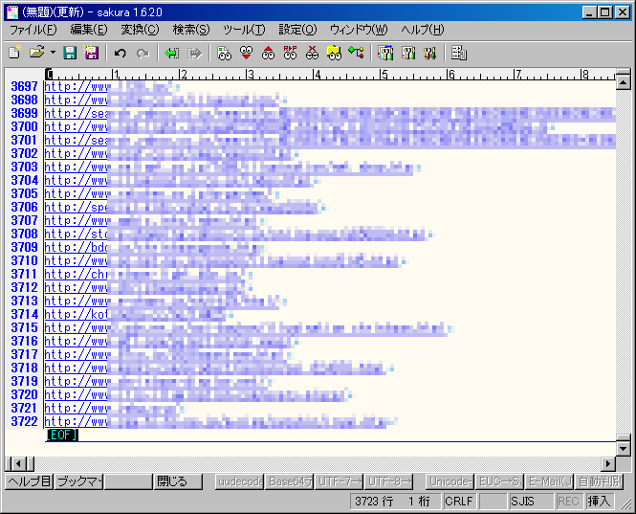This screenshot has height=514, width=636.
Task: Click the rightmost line-wrap toolbar icon
Action: [x=459, y=53]
